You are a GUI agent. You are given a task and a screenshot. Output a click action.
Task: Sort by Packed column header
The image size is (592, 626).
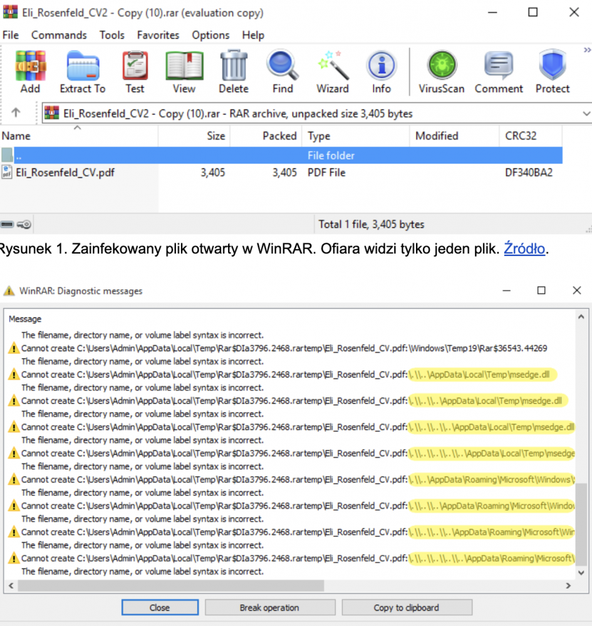266,136
